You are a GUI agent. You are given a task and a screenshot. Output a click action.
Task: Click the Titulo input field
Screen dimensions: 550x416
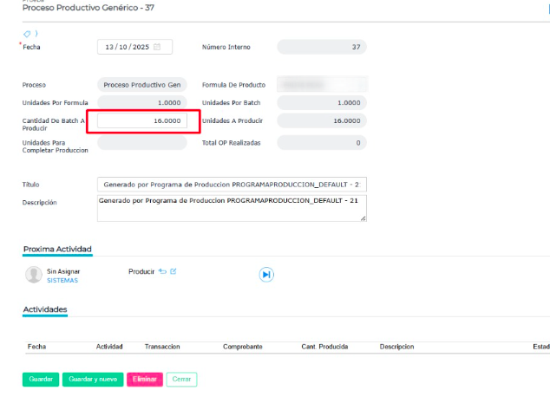point(232,185)
